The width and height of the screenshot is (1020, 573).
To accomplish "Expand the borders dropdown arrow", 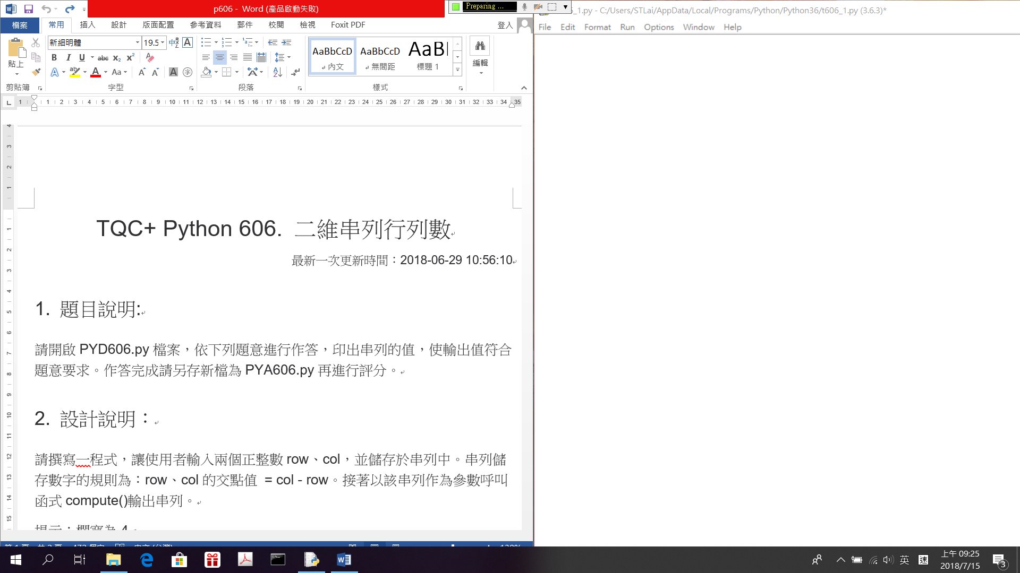I will (x=236, y=72).
